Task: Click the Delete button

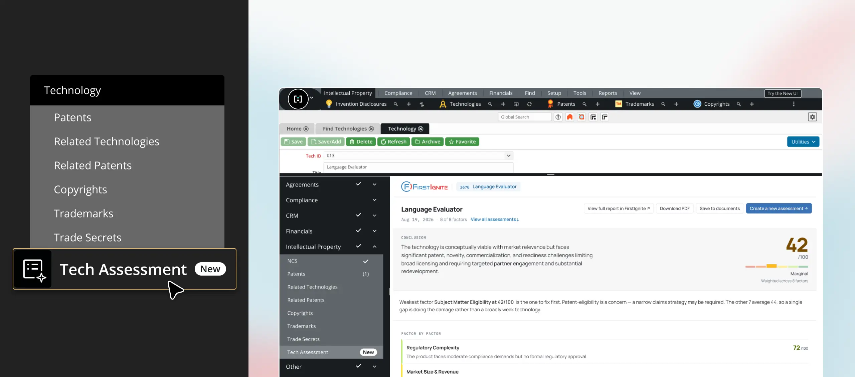Action: (361, 142)
